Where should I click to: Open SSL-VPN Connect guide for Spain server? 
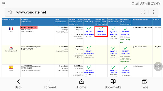pos(89,72)
